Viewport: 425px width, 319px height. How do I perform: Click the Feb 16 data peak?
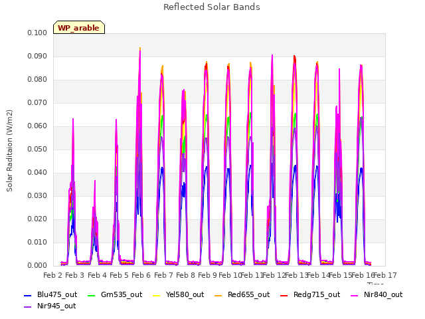(x=361, y=66)
